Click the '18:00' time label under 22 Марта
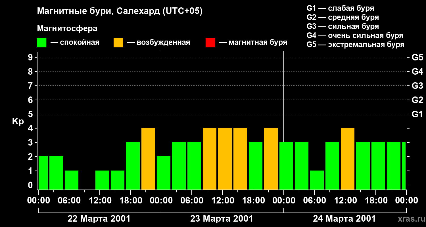426x227 pixels. [130, 201]
